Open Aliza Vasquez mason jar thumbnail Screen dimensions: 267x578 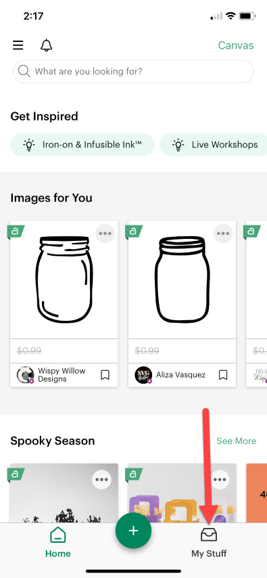pyautogui.click(x=182, y=280)
